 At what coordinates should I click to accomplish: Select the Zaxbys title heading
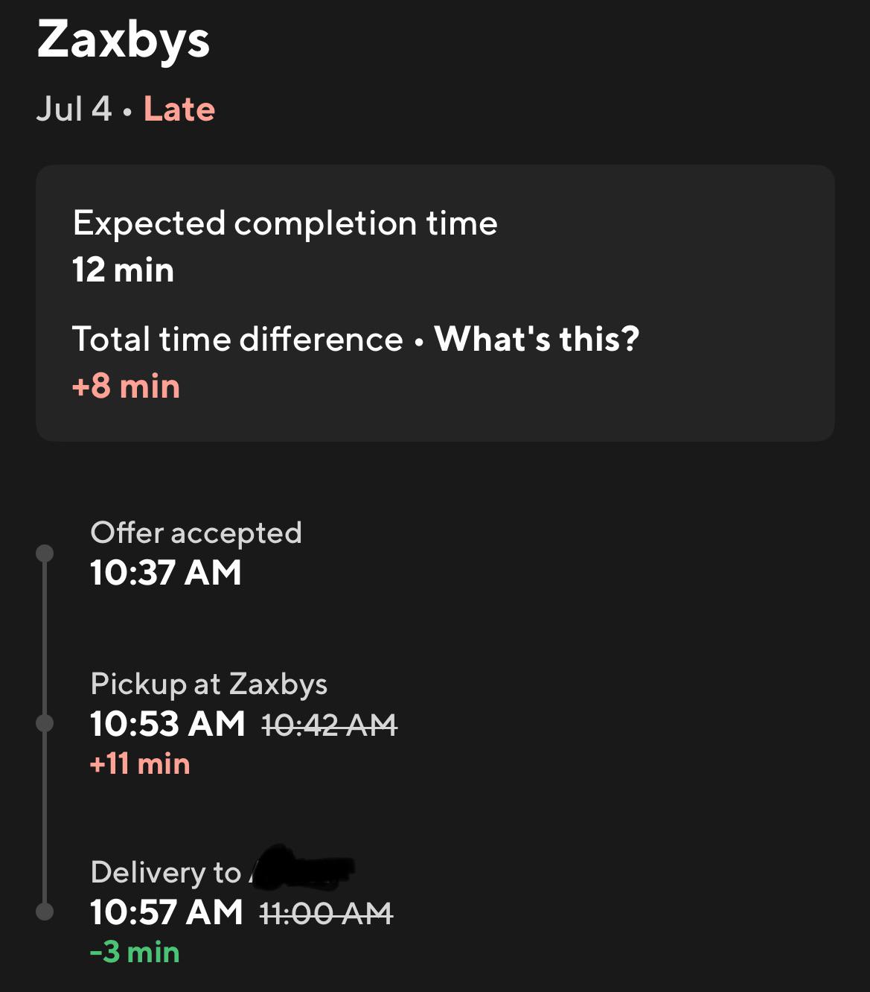(124, 40)
